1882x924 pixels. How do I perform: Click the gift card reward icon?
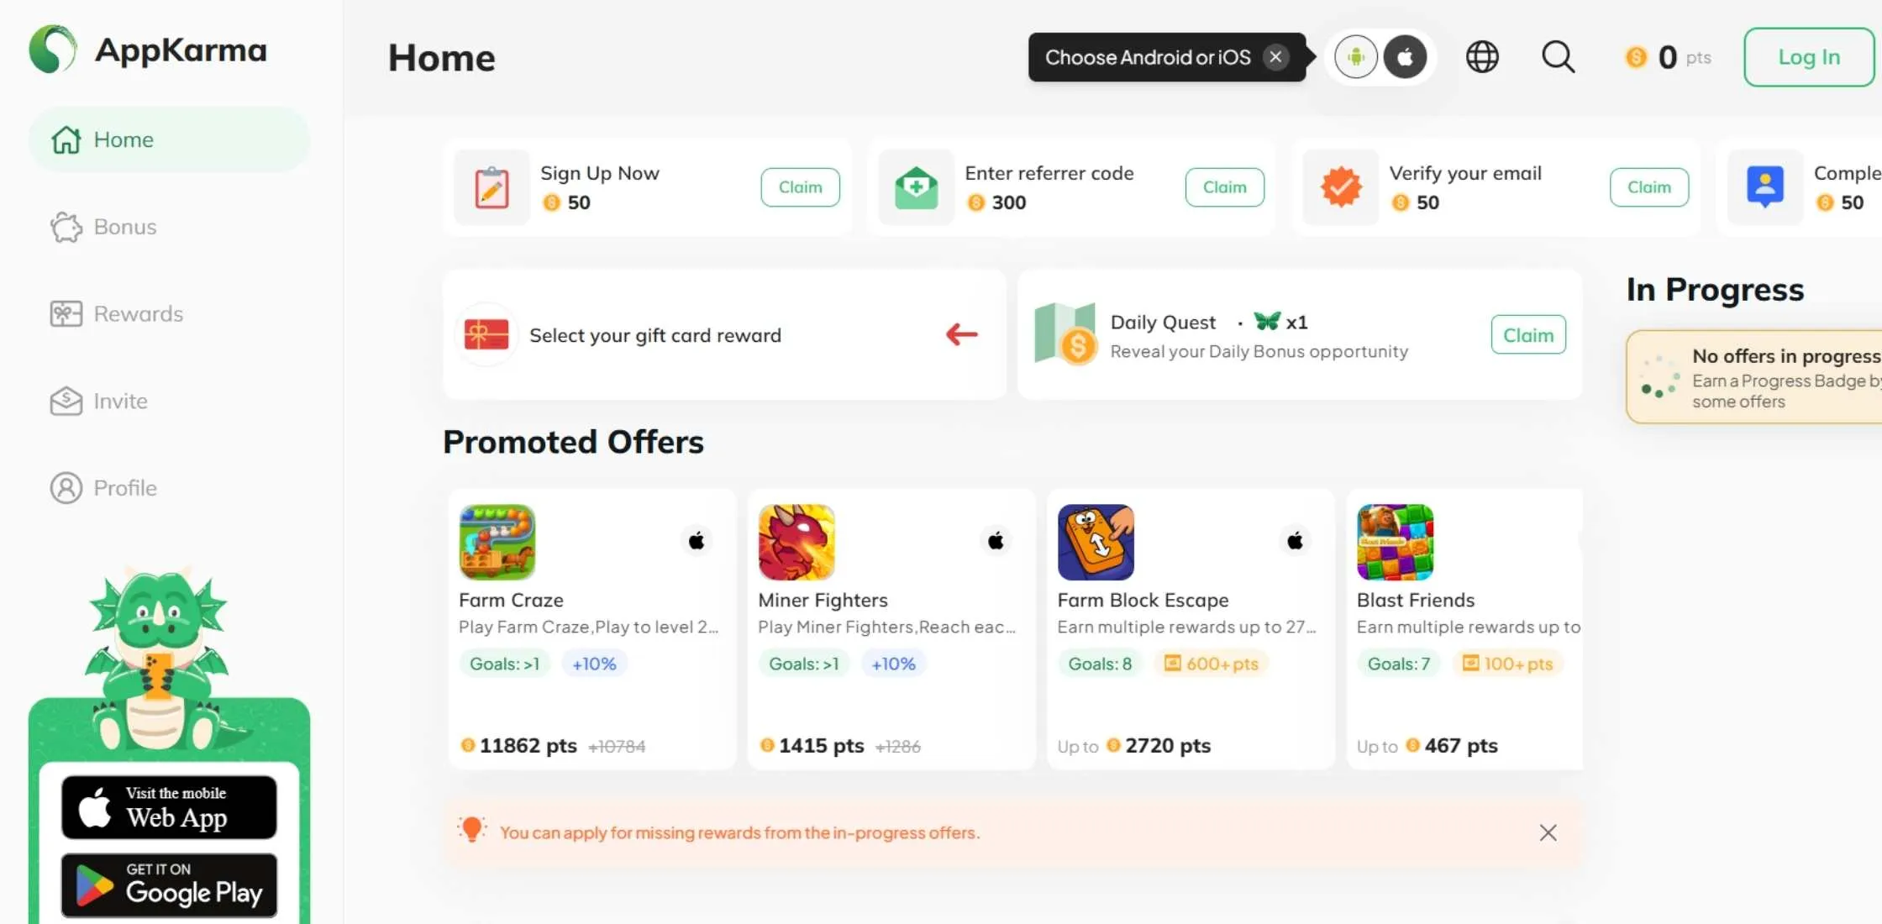pyautogui.click(x=486, y=334)
